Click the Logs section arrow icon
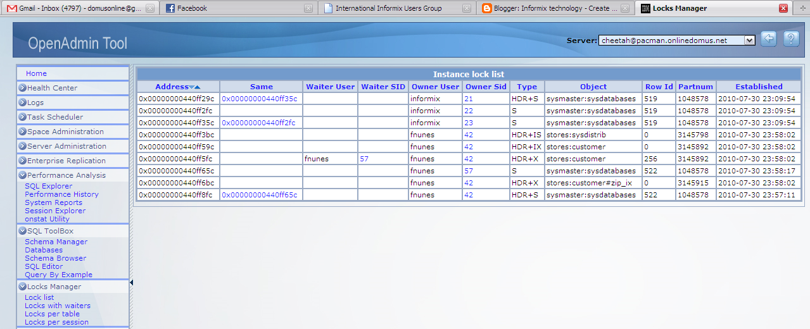Viewport: 810px width, 329px height. click(22, 102)
